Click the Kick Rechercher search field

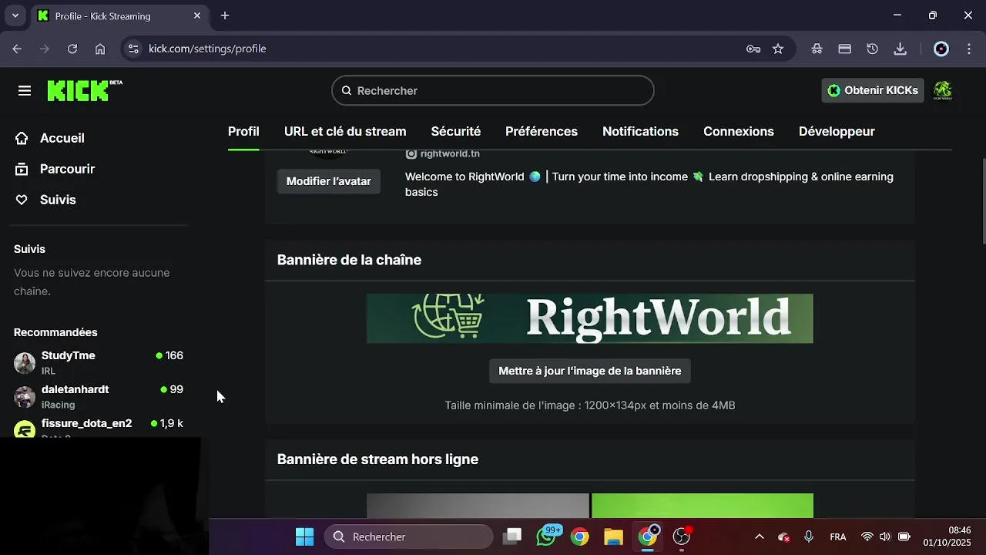493,90
